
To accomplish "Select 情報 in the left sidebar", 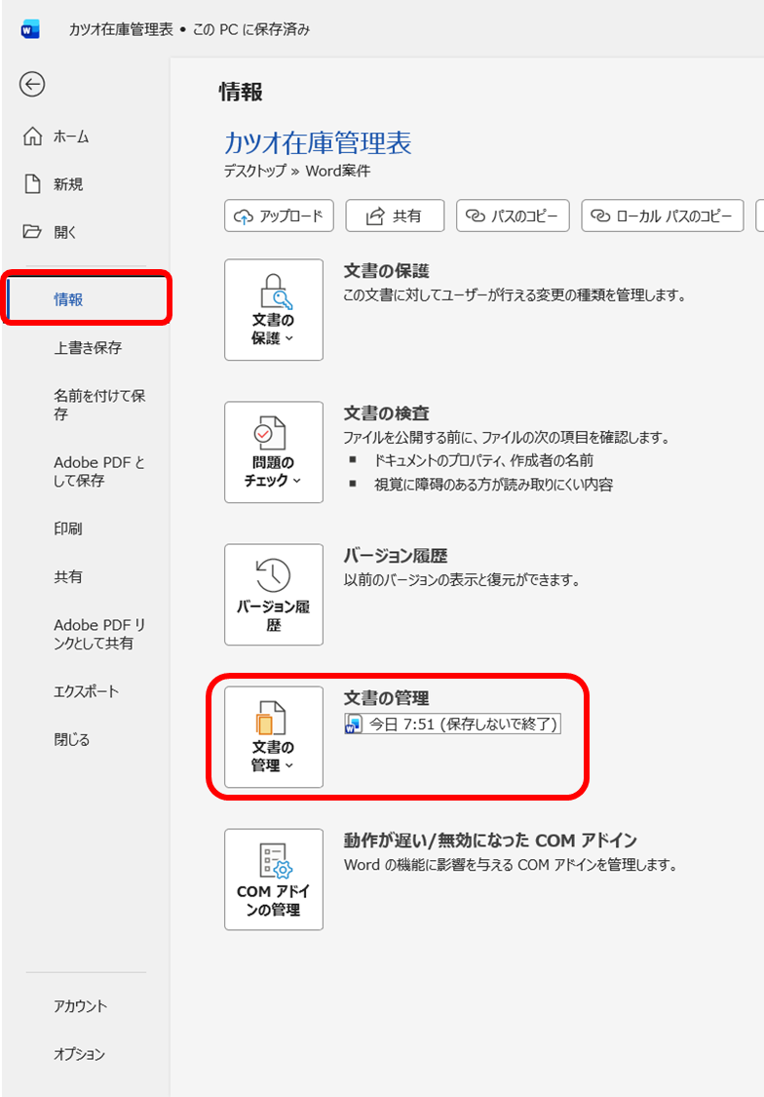I will [x=68, y=299].
